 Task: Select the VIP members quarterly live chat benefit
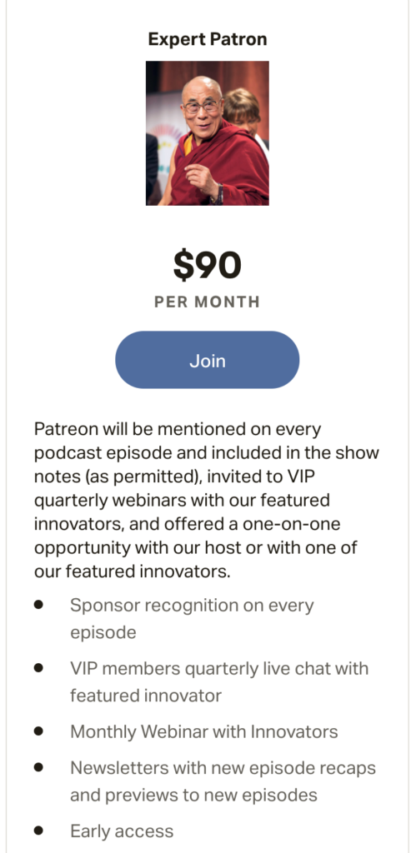[x=219, y=681]
